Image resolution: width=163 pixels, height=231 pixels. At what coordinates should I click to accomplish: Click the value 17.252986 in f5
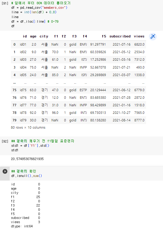[98, 60]
